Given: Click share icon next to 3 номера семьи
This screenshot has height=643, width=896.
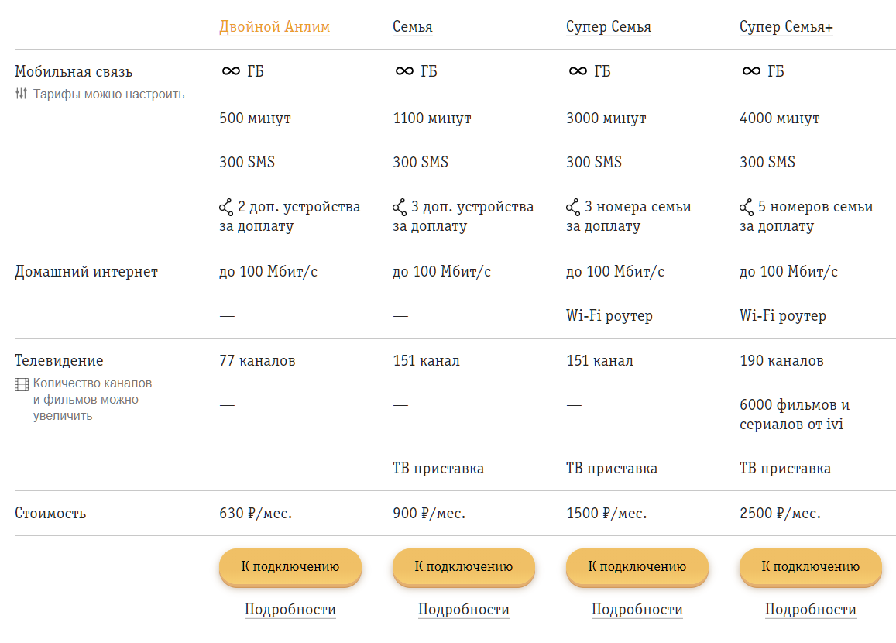Looking at the screenshot, I should click(572, 207).
